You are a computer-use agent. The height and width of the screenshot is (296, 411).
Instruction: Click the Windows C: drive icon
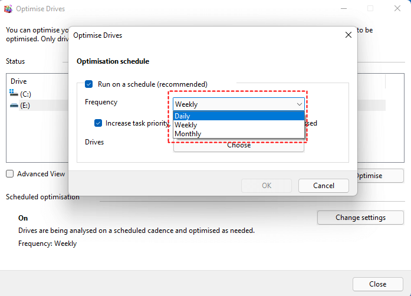pyautogui.click(x=14, y=93)
